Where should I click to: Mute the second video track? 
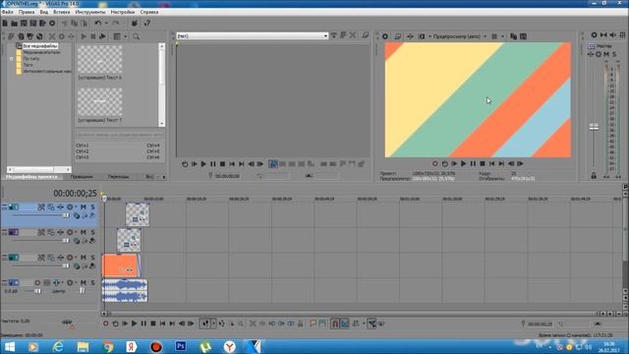tap(83, 232)
